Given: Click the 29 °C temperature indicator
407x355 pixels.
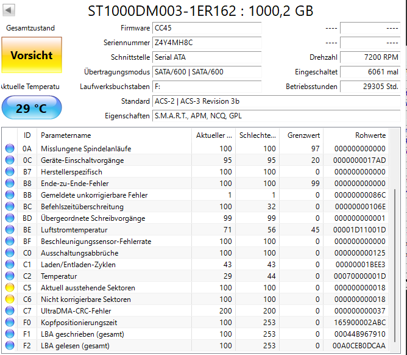Looking at the screenshot, I should 32,107.
